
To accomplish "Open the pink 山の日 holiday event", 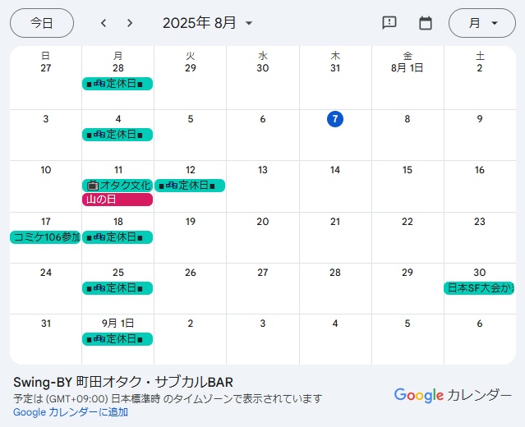I will (117, 200).
